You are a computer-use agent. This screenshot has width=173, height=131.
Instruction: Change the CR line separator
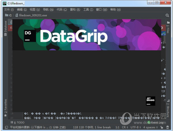pyautogui.click(x=125, y=127)
